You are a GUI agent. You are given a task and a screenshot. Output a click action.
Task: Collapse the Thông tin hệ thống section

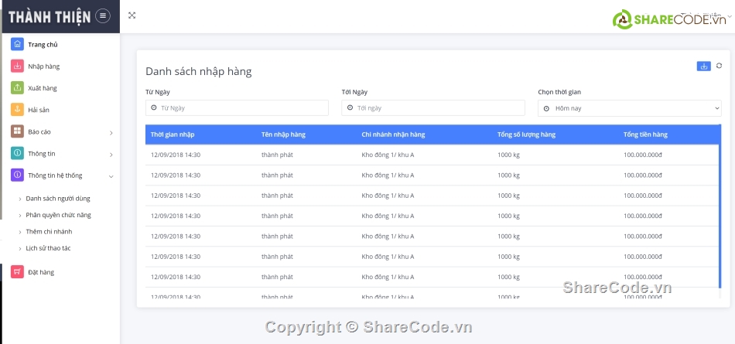click(x=111, y=175)
